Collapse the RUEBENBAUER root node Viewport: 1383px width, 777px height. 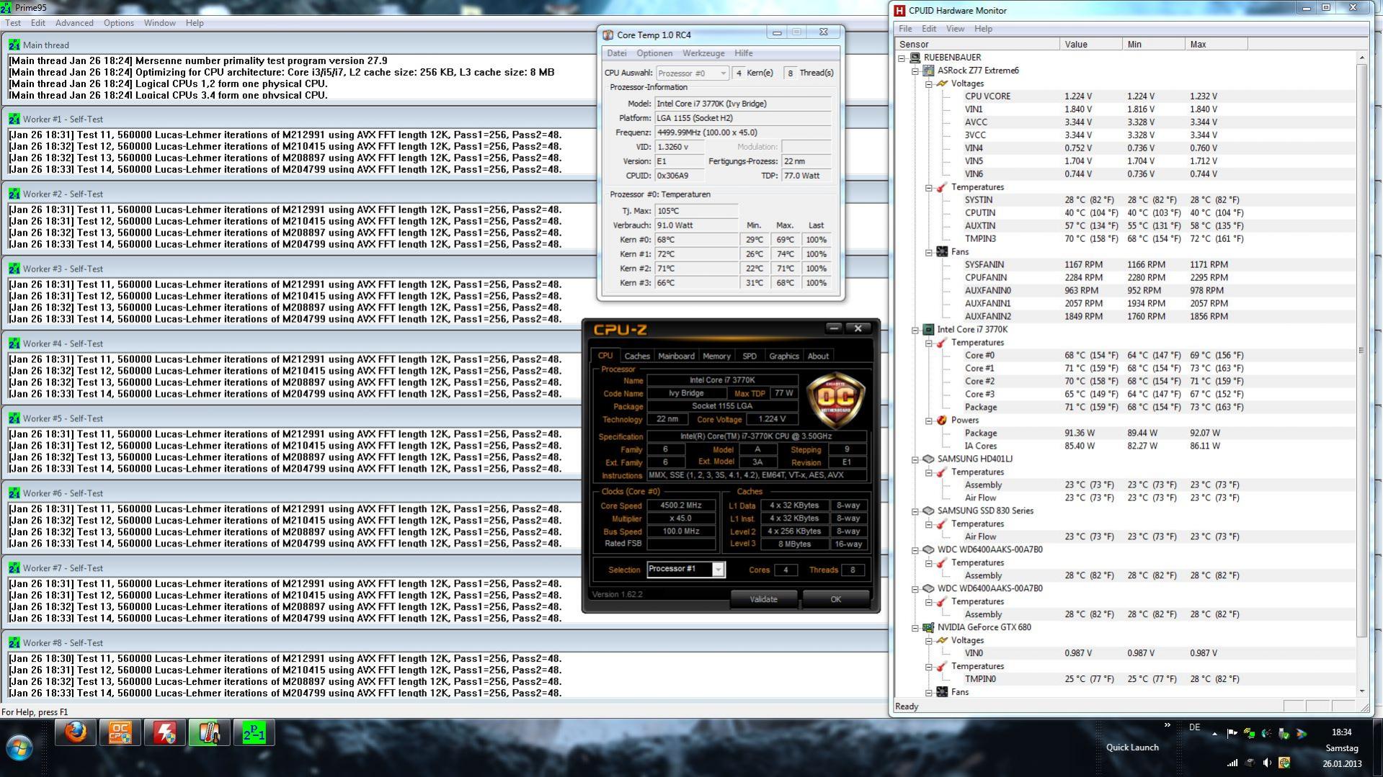click(902, 58)
